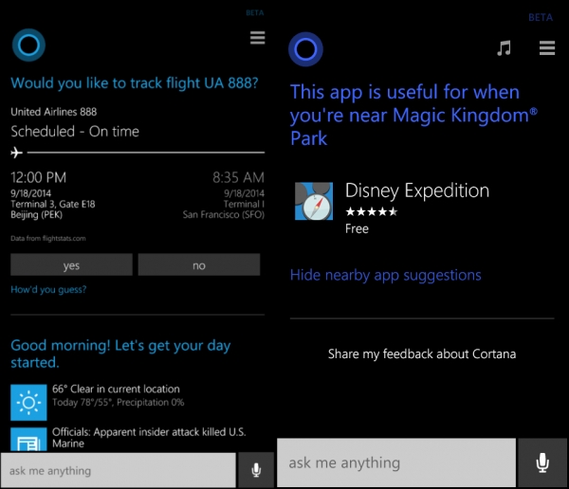Open the Officials: Apparent insider attack headline
This screenshot has height=489, width=569.
tap(149, 438)
